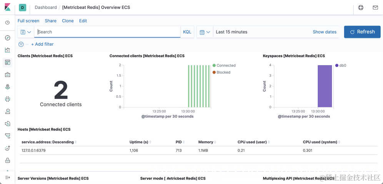The width and height of the screenshot is (383, 184).
Task: Click the 0.21 CPU user value
Action: pos(241,150)
